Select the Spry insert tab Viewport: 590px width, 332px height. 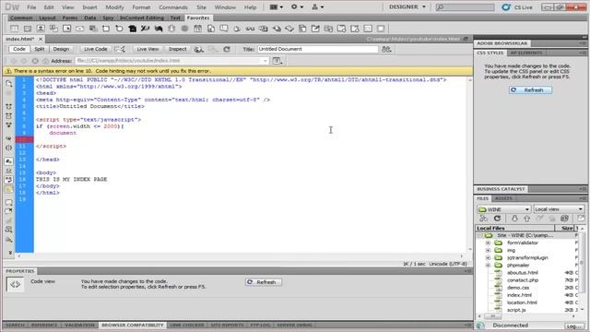click(x=108, y=18)
